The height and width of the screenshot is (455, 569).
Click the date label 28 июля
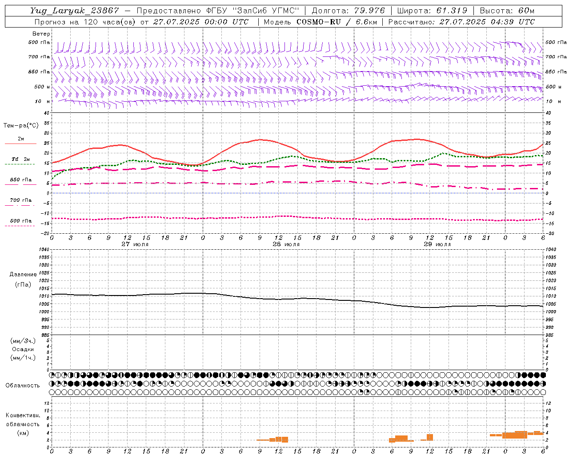click(286, 244)
